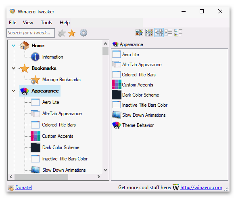This screenshot has width=236, height=198.
Task: Click Slow Down Animations icon in tree
Action: [x=36, y=170]
